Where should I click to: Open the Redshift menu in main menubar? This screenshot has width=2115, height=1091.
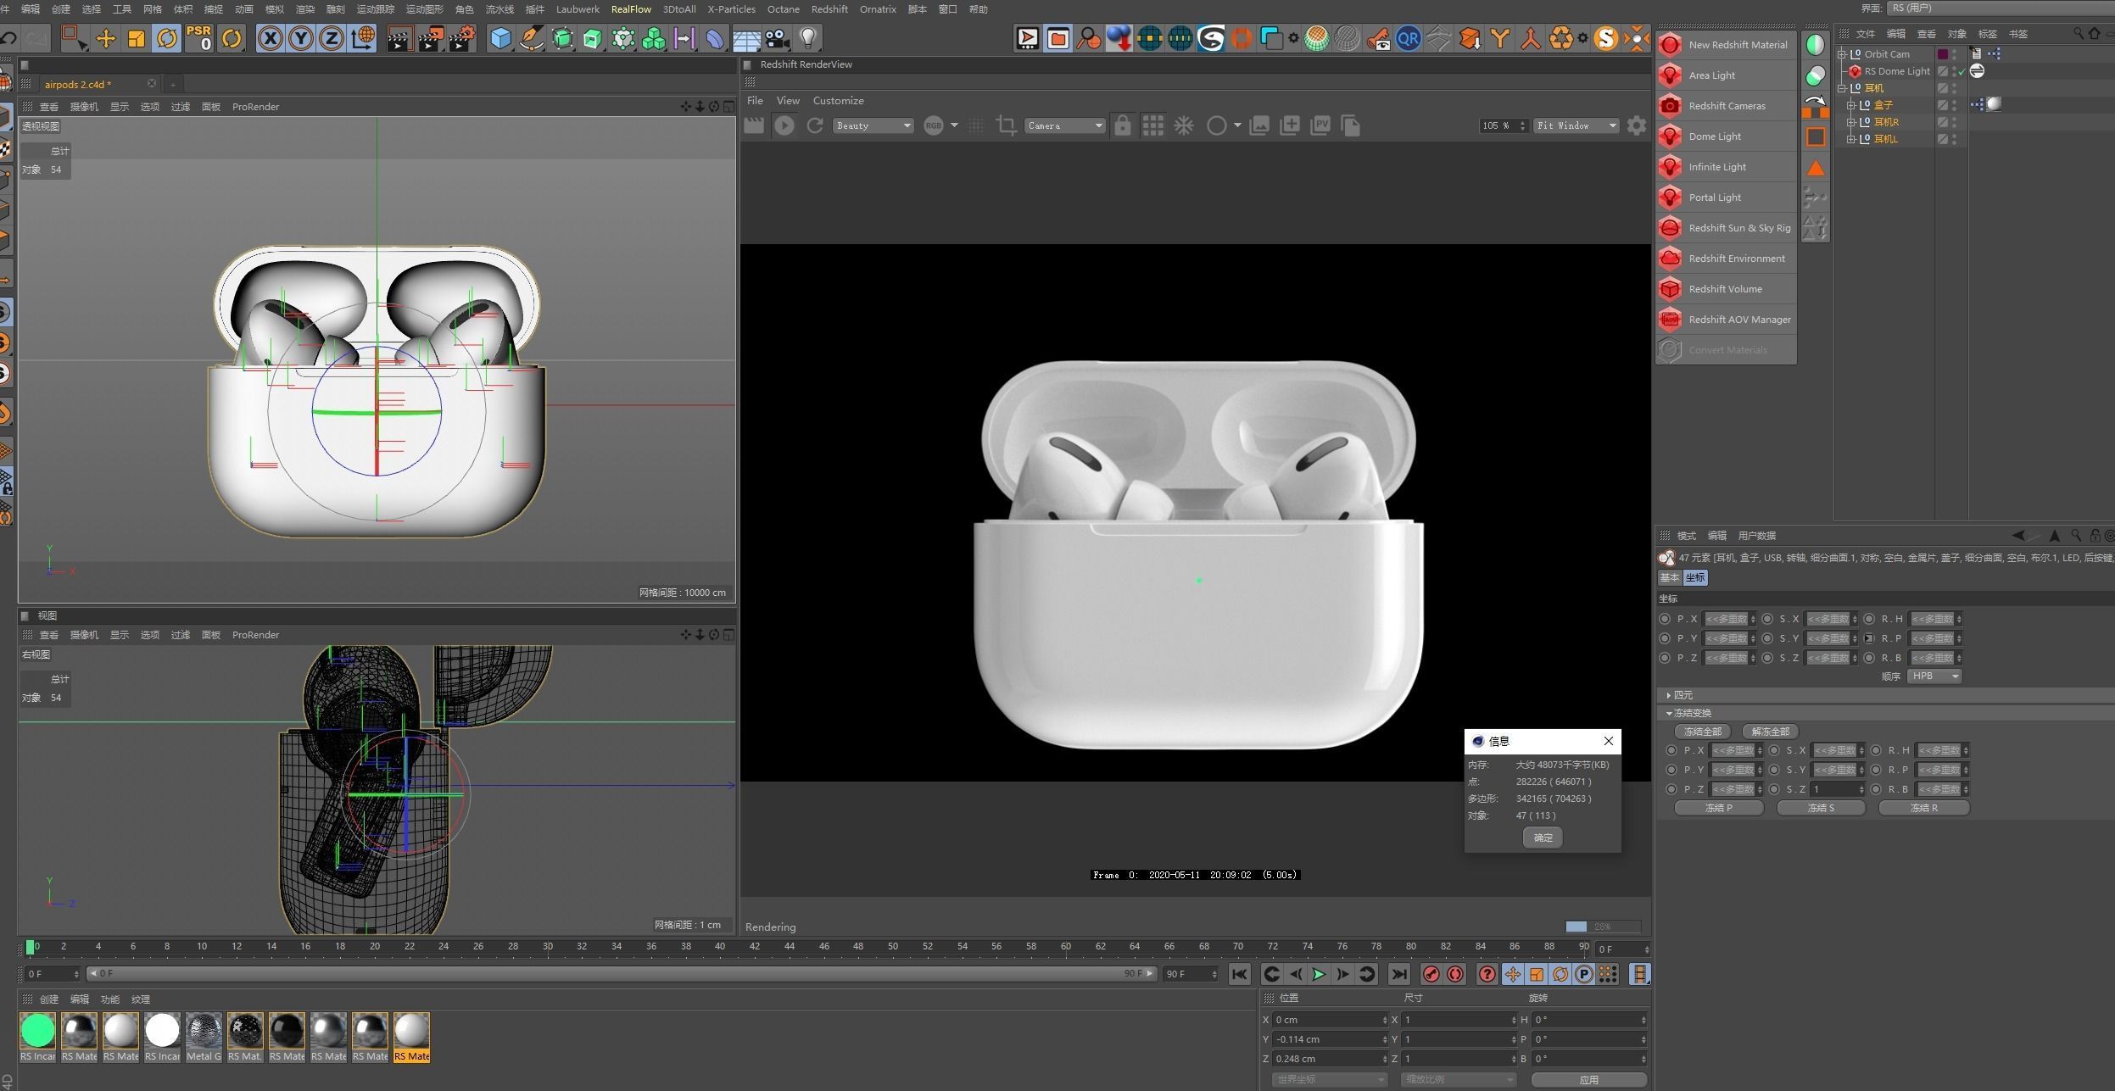pyautogui.click(x=829, y=8)
